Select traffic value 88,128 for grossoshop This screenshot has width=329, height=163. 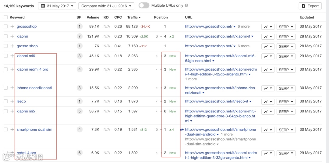[132, 26]
